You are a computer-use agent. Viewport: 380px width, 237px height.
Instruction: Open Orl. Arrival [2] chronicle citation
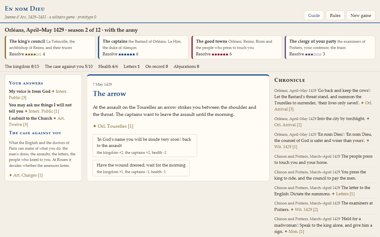click(x=322, y=122)
